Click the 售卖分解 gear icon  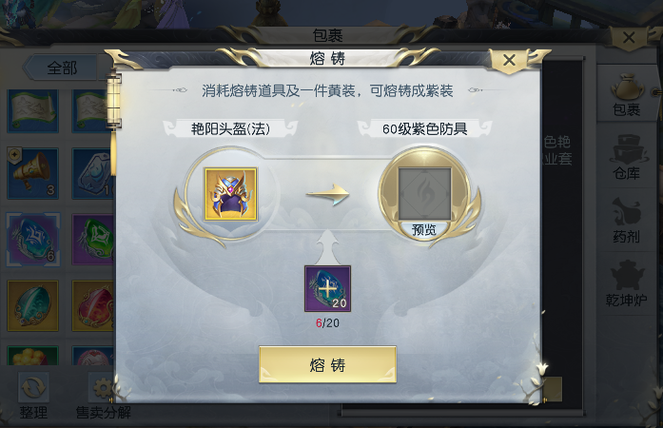[102, 387]
